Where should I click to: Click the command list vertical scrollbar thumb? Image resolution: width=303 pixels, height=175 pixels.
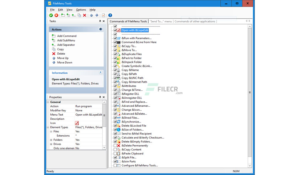pyautogui.click(x=250, y=93)
